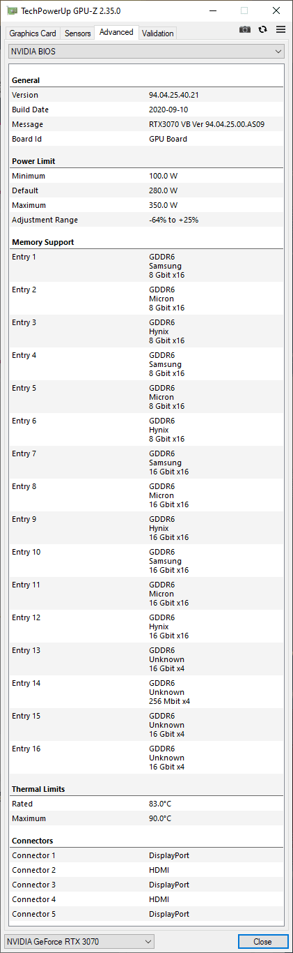The width and height of the screenshot is (293, 953).
Task: Click the Build Date value 2020-09-10
Action: pyautogui.click(x=167, y=110)
